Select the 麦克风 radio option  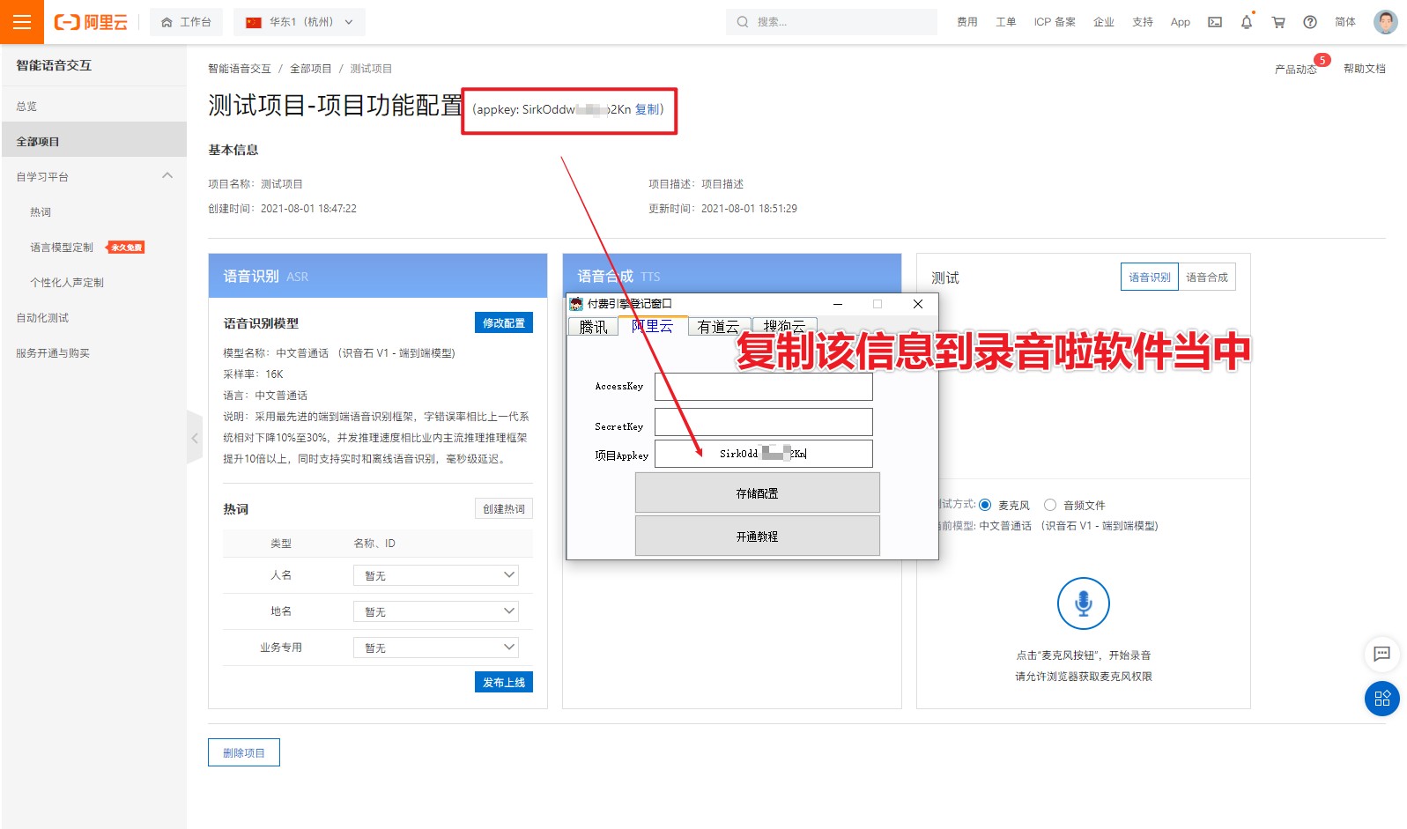coord(985,505)
